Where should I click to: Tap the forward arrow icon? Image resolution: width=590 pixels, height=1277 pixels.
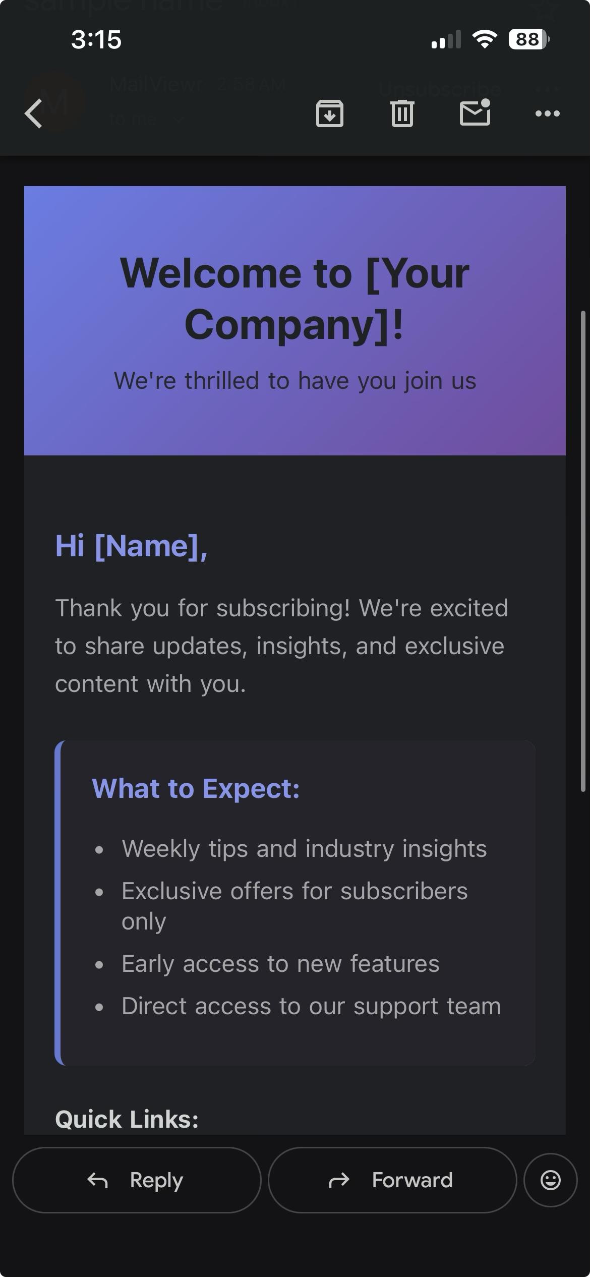tap(339, 1180)
